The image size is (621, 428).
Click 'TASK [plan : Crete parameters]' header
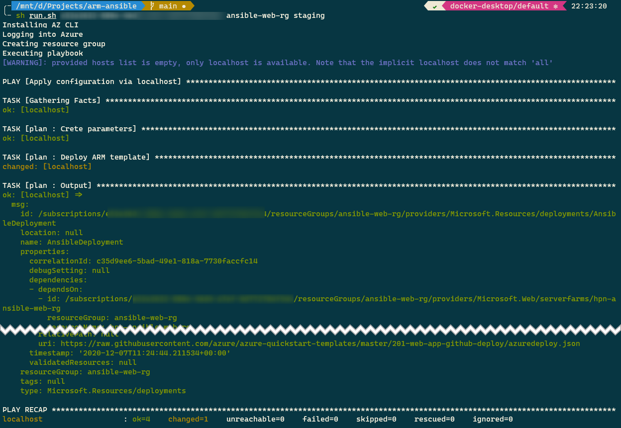[x=69, y=129]
